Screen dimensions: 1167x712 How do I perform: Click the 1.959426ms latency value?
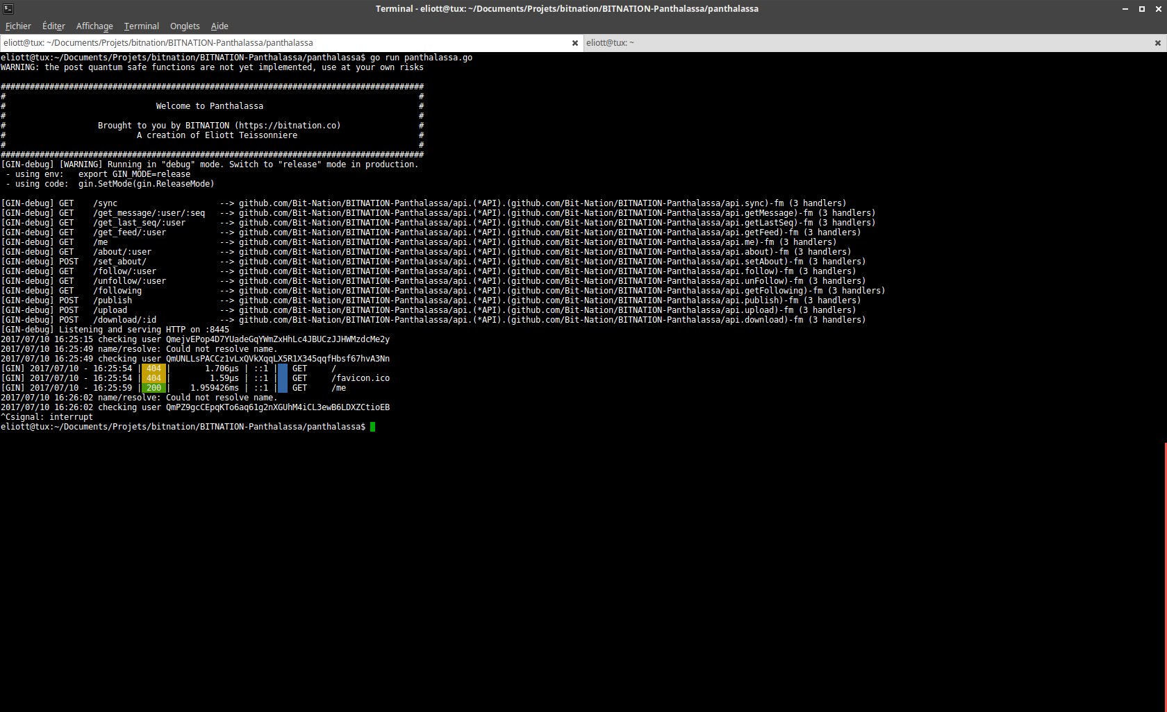click(x=215, y=388)
